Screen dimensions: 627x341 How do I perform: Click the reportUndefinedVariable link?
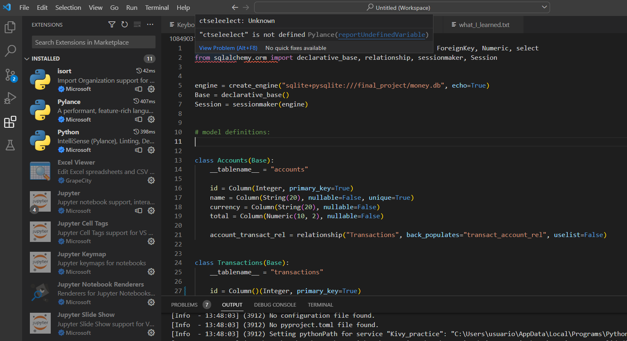[x=381, y=34]
